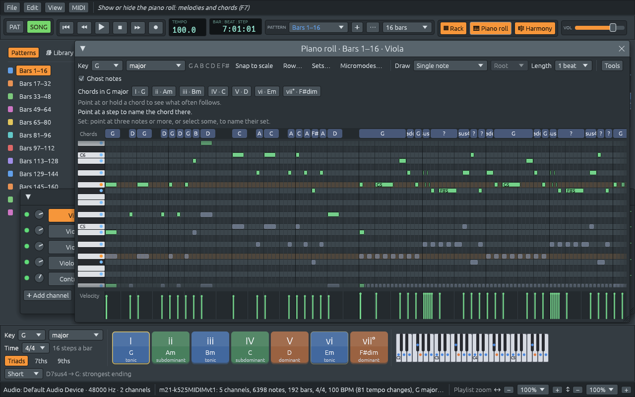The width and height of the screenshot is (635, 397).
Task: Click the pan knob of the Contrabass channel
Action: point(39,278)
